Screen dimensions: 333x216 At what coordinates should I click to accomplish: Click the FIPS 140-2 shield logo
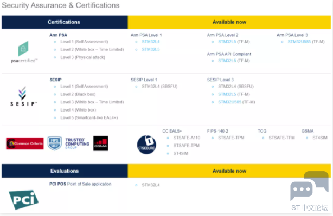[x=55, y=143]
